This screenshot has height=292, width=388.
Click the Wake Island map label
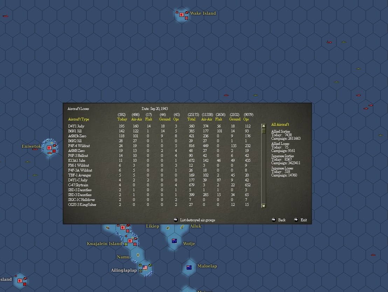[203, 13]
